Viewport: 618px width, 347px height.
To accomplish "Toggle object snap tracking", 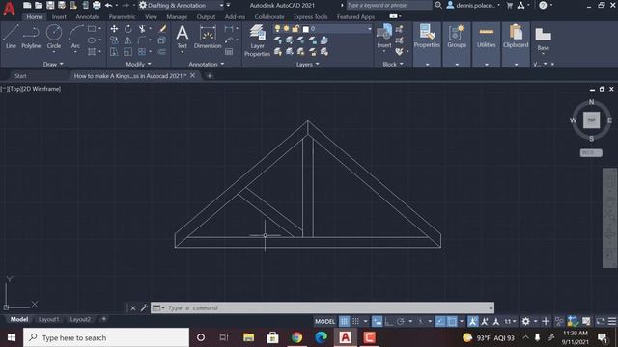I will (440, 321).
